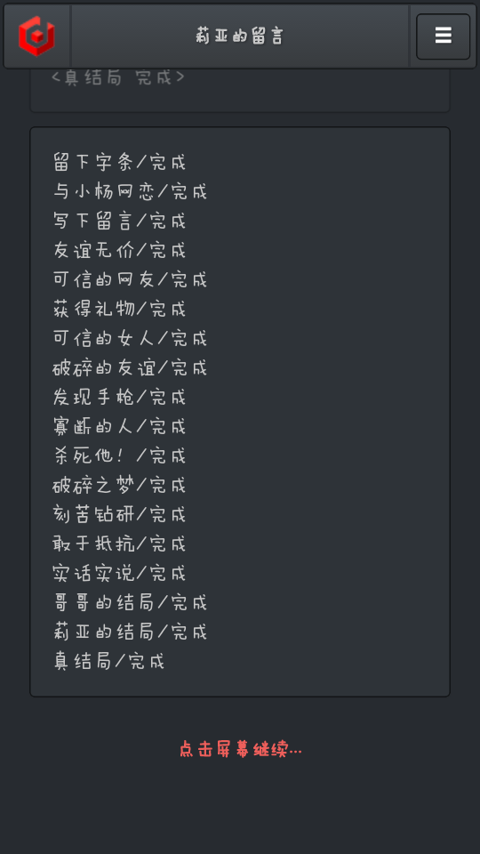Click the 杀死他!/完成 achievement
Viewport: 480px width, 854px height.
[x=119, y=455]
